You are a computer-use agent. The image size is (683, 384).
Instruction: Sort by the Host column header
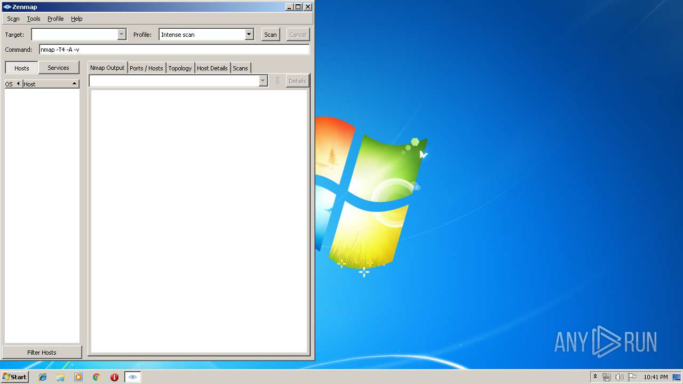tap(51, 84)
